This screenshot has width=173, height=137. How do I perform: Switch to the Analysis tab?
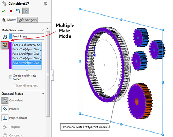(28, 20)
